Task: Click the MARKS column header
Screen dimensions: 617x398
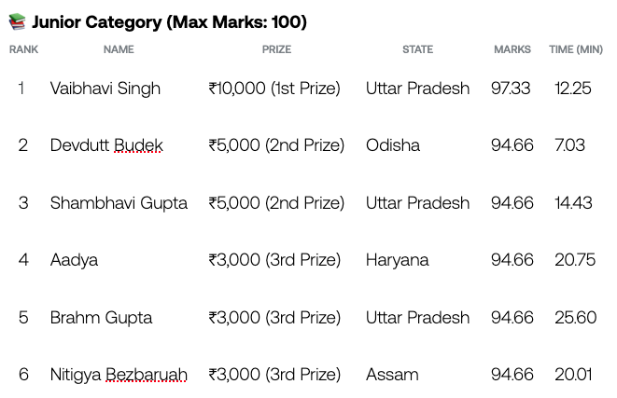Action: 512,49
